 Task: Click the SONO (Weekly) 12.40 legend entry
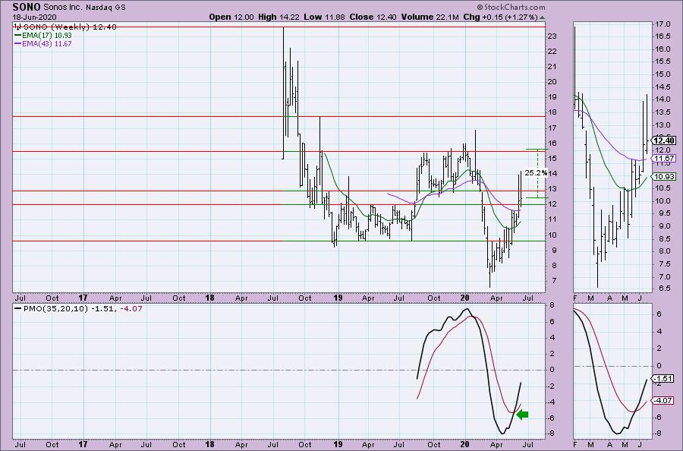pos(65,27)
